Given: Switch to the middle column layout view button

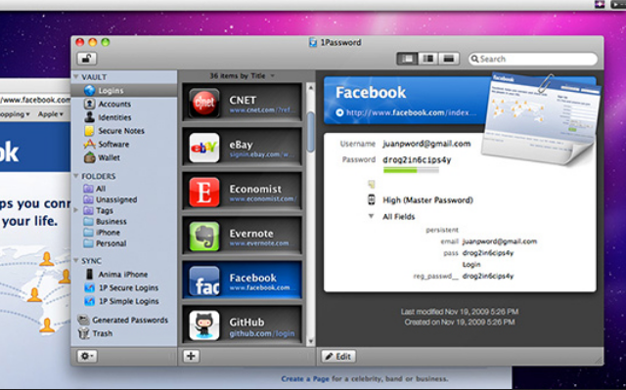Looking at the screenshot, I should [428, 59].
